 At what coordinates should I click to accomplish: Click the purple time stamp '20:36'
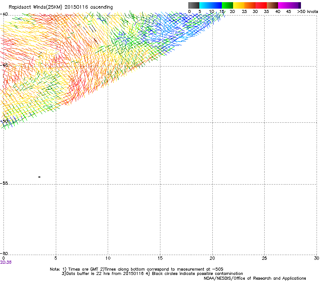tap(6, 262)
